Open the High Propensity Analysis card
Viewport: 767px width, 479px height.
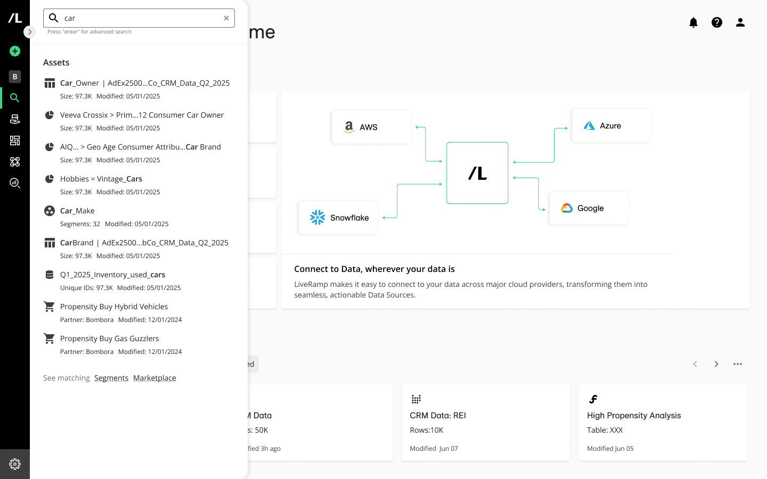663,422
